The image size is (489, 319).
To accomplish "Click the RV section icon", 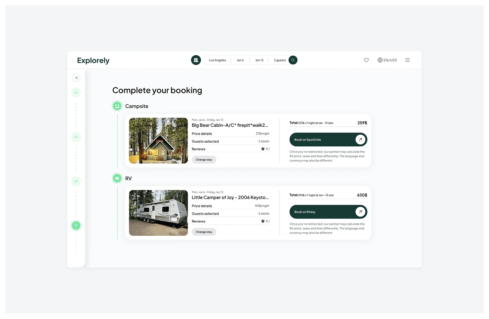I will (117, 178).
